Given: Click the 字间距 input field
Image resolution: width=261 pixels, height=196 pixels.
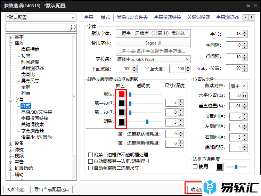Looking at the screenshot, I should 234,45.
